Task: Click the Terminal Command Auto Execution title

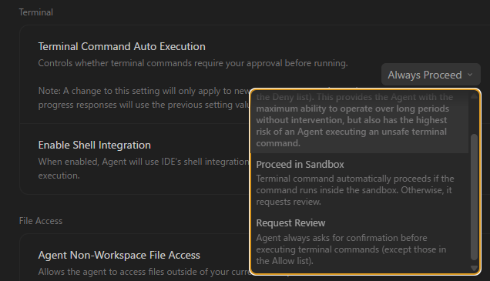Action: 122,46
